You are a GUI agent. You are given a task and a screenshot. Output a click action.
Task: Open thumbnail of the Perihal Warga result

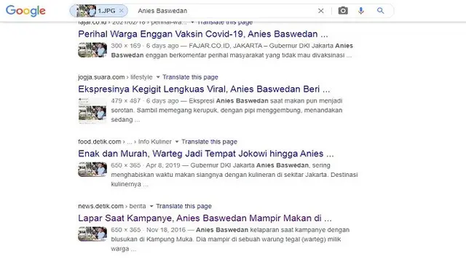(x=92, y=50)
